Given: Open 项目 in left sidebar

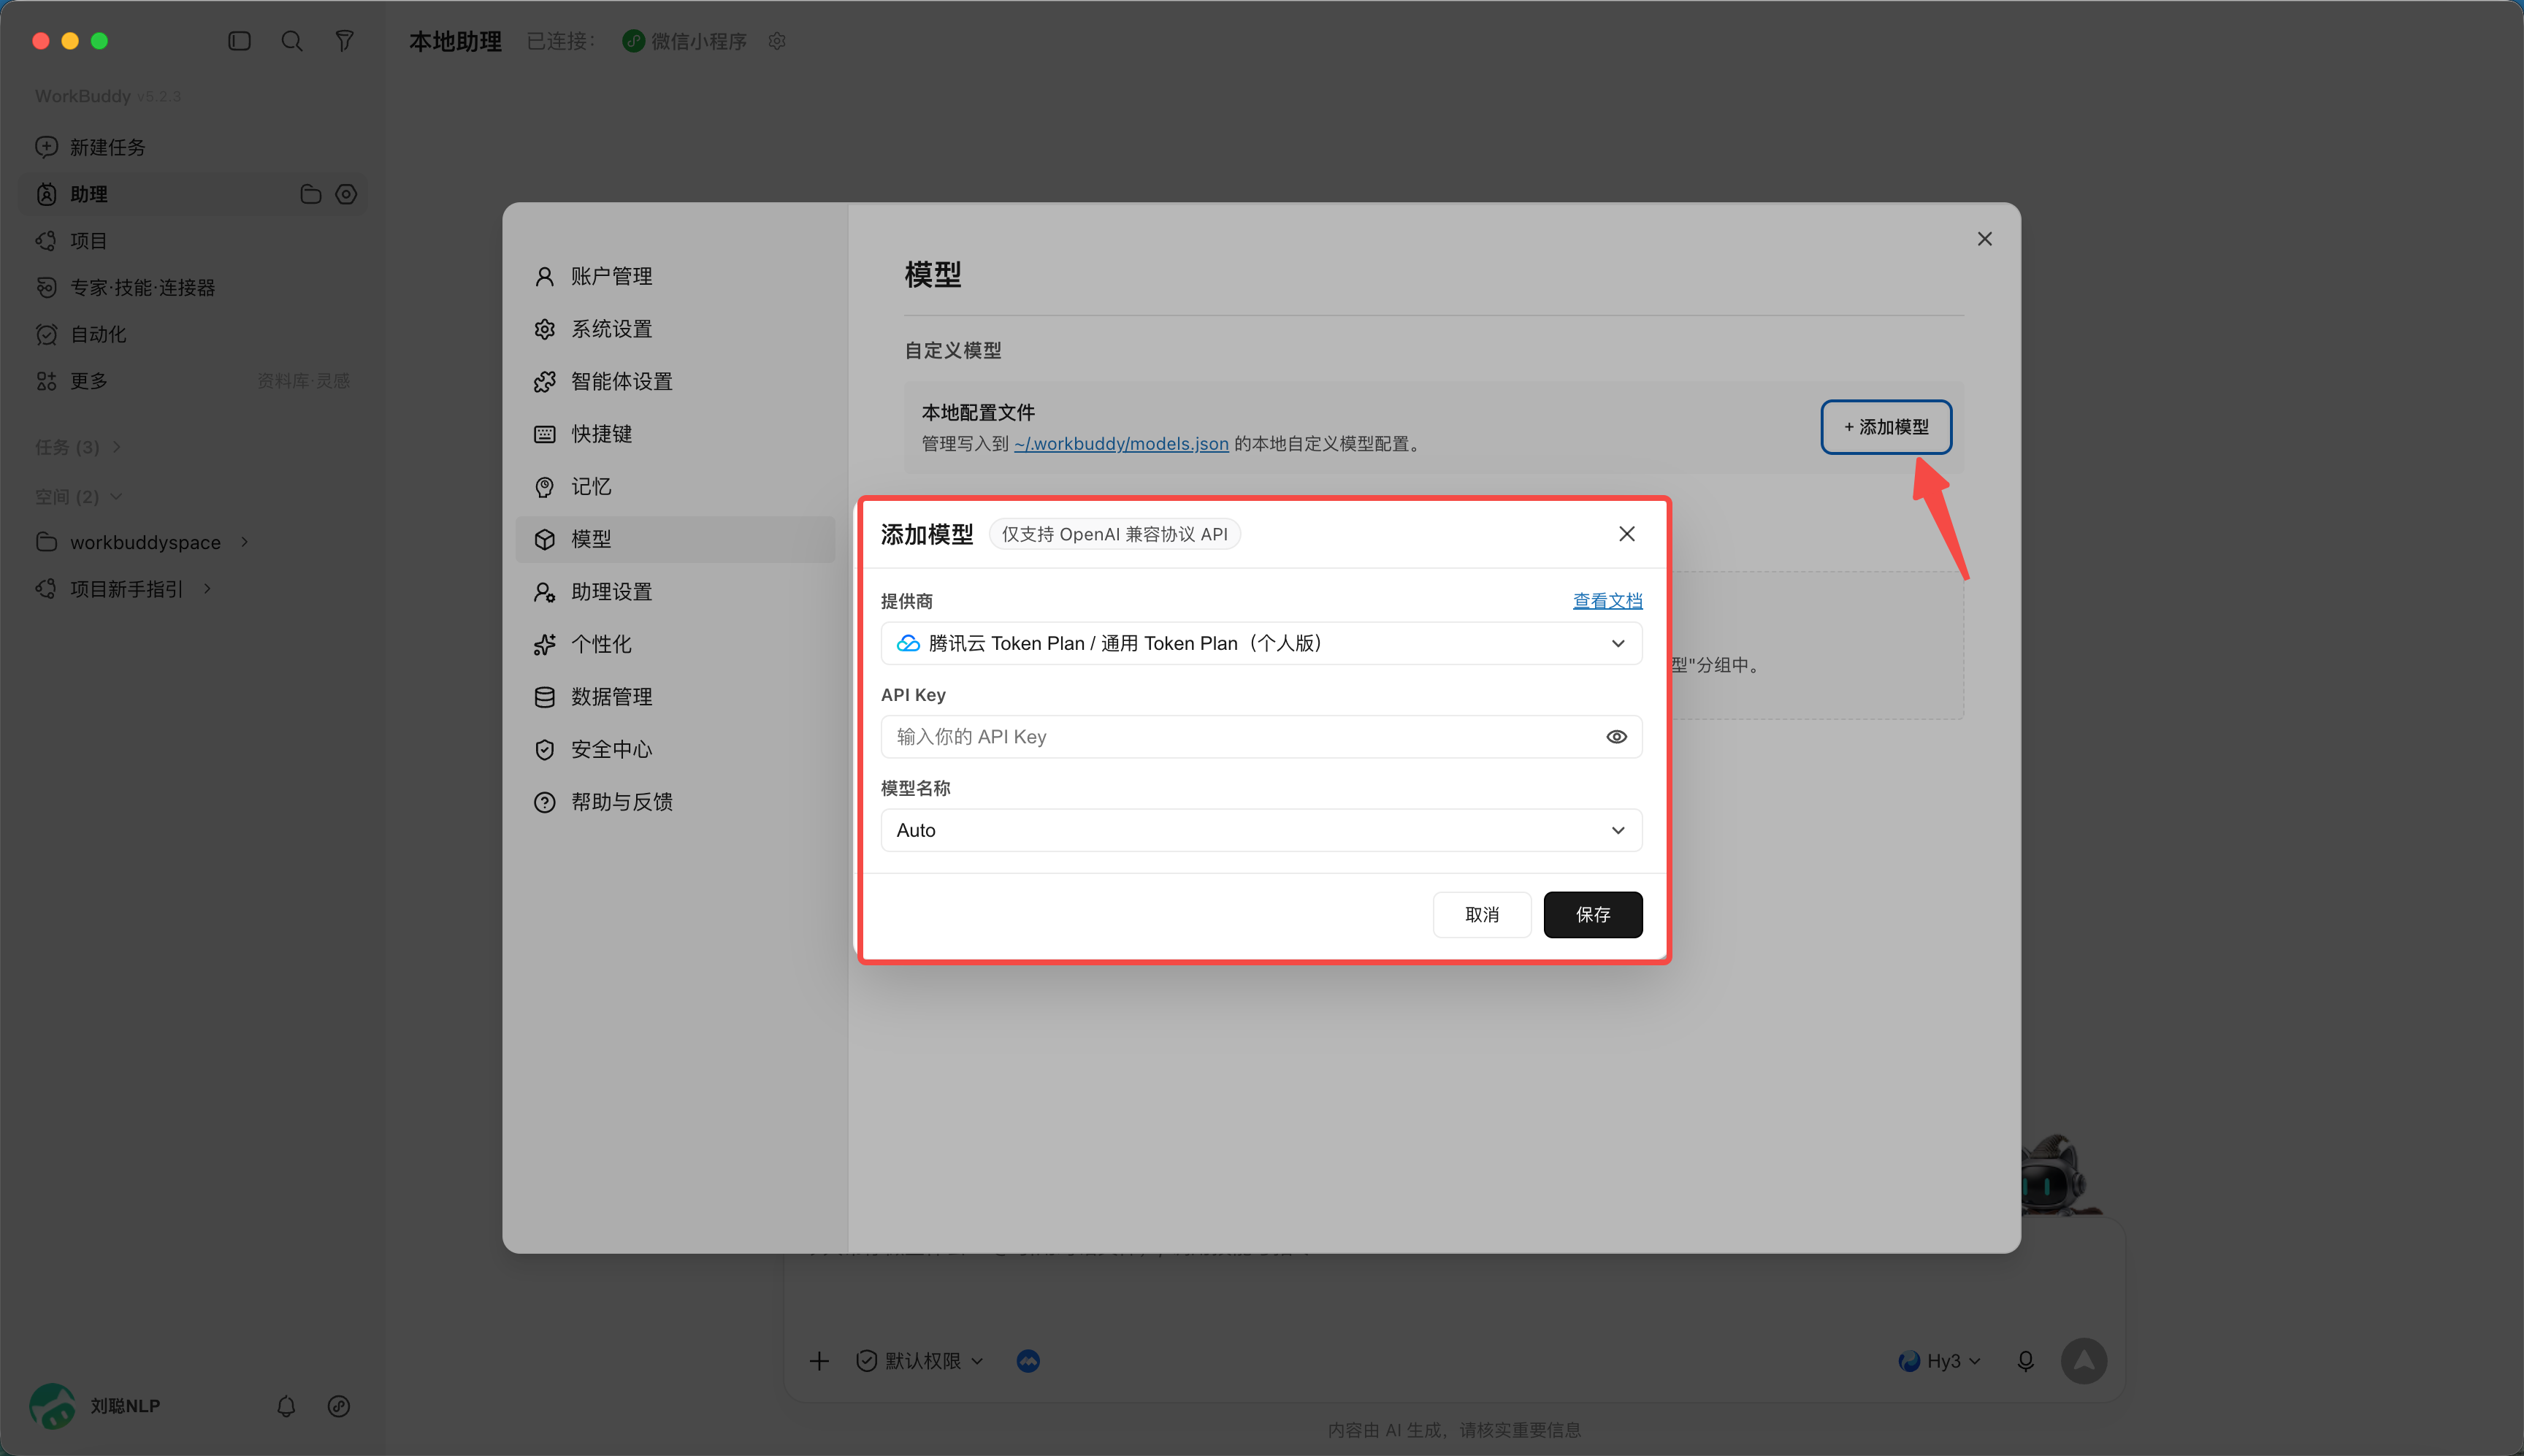Looking at the screenshot, I should (192, 241).
